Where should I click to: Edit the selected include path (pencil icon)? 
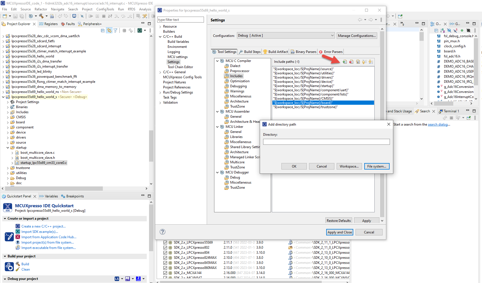tap(358, 62)
